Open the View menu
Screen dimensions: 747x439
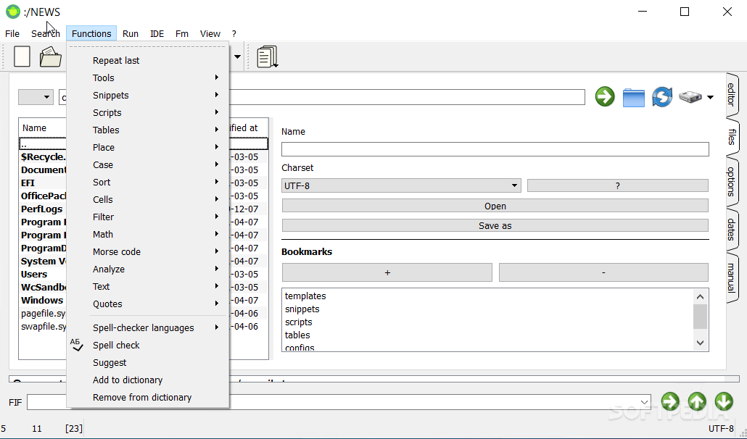(210, 34)
